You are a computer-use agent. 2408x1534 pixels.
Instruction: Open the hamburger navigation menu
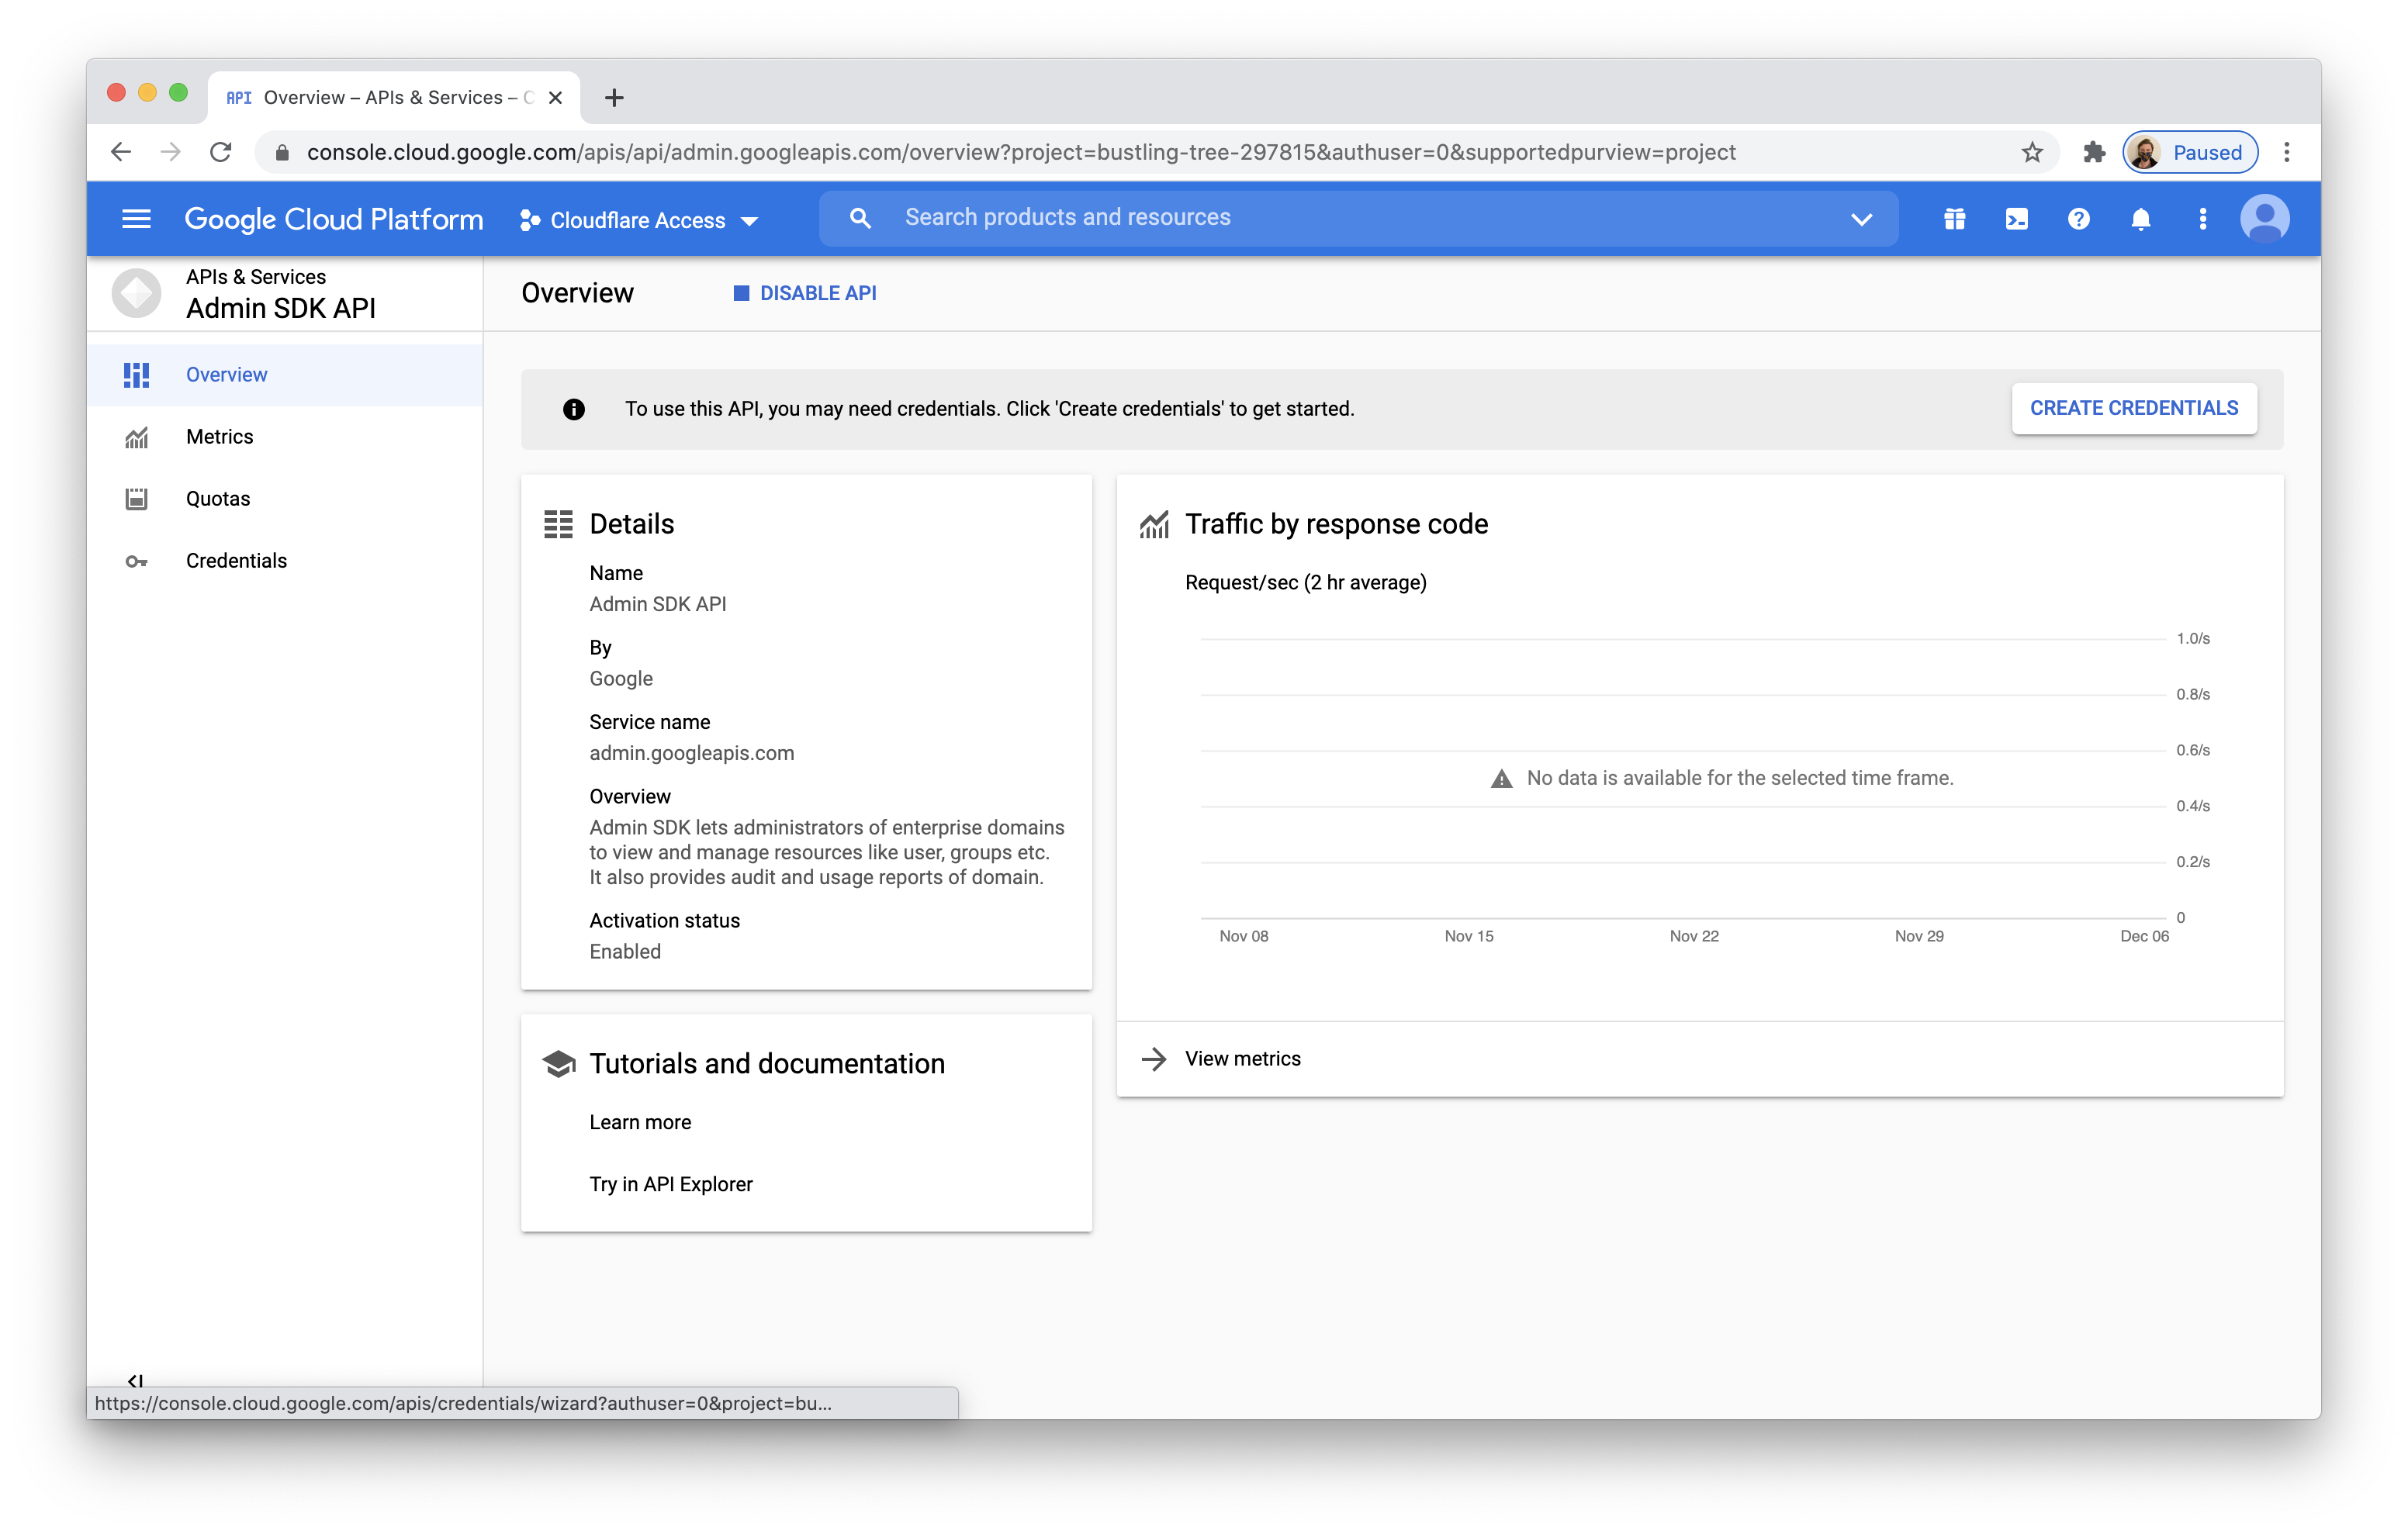[136, 219]
